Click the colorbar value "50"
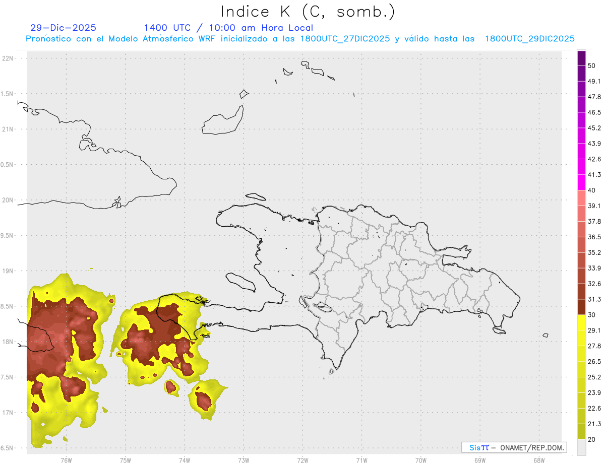 click(592, 65)
